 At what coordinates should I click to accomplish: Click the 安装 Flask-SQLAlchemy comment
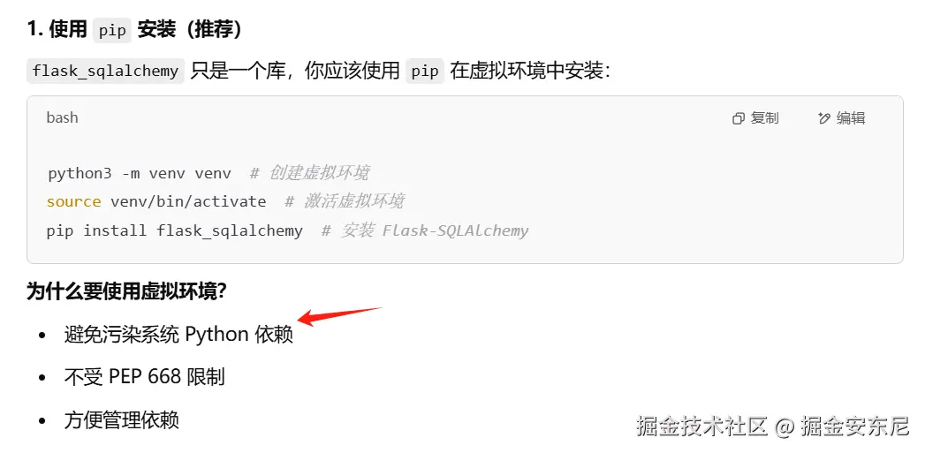click(425, 230)
